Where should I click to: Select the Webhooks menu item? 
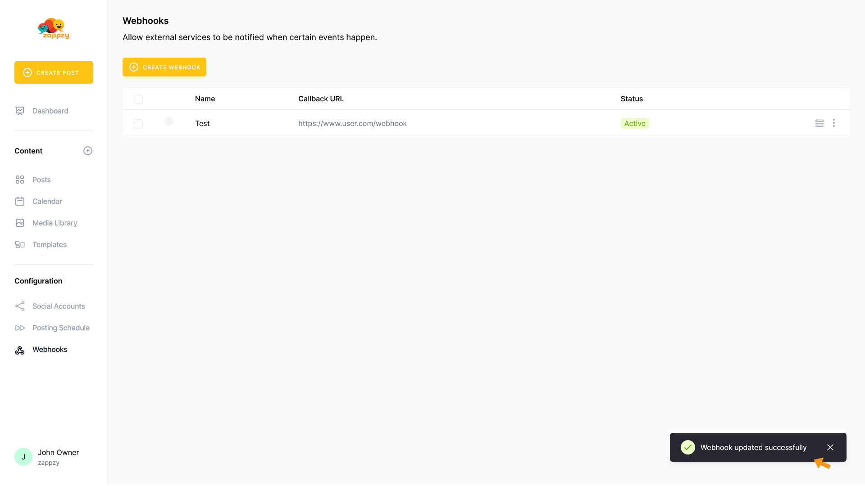[x=50, y=349]
